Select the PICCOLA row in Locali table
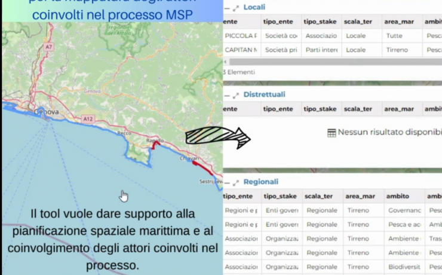Screen dimensions: 442x275 (x=241, y=36)
